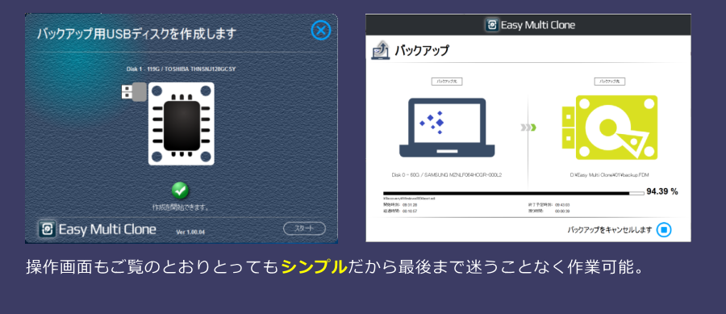
Task: Click the スタート button
Action: tap(304, 228)
